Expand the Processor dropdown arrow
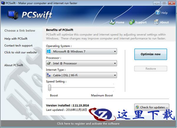The height and width of the screenshot is (128, 177). pyautogui.click(x=115, y=63)
